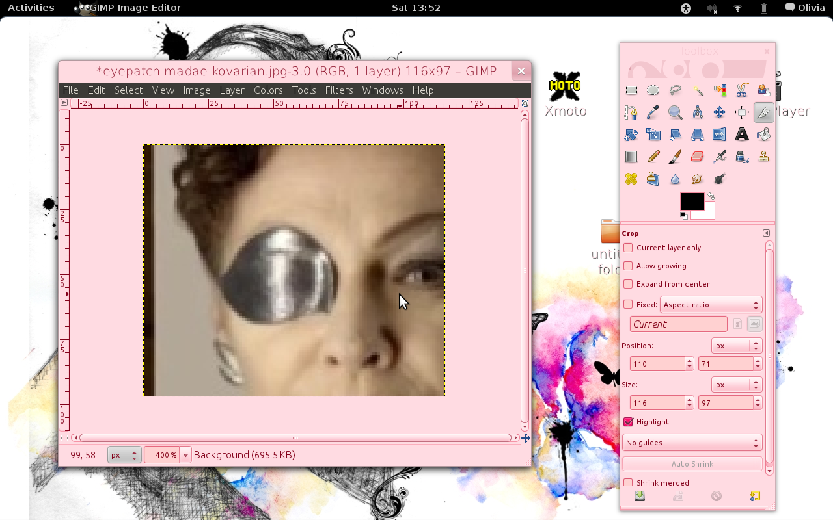This screenshot has width=833, height=520.
Task: Select the Bucket Fill tool
Action: (x=764, y=135)
